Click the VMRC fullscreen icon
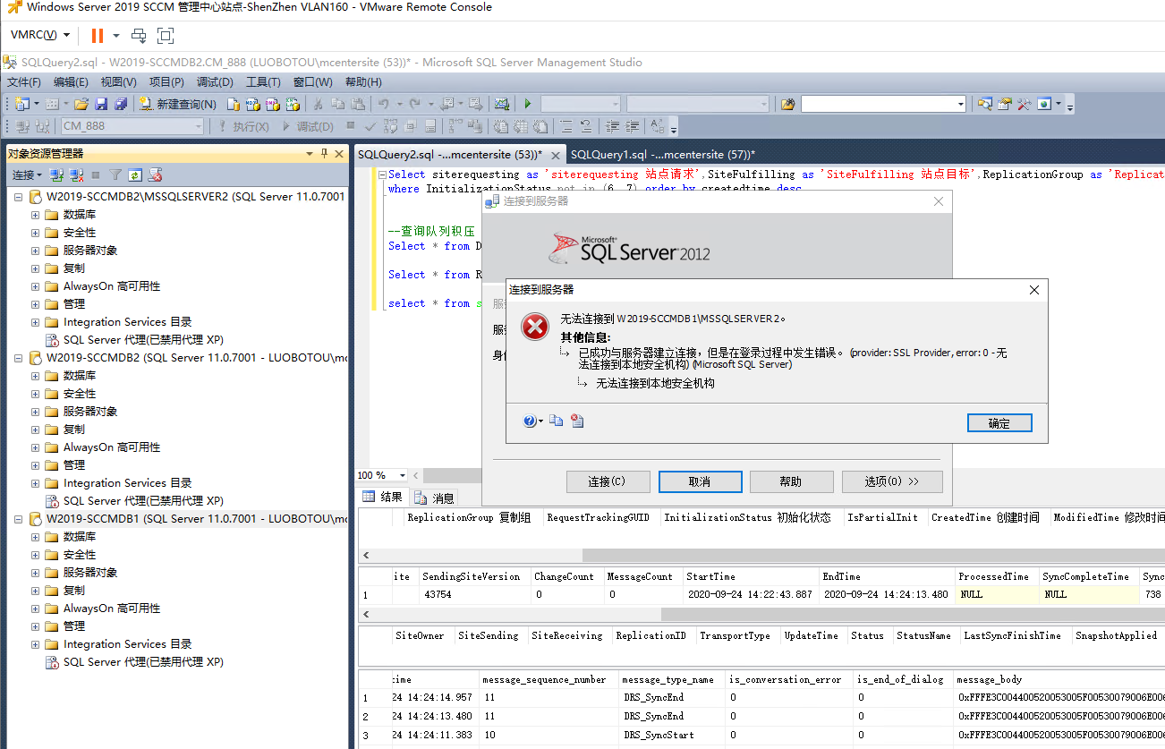Viewport: 1165px width, 749px height. point(166,35)
